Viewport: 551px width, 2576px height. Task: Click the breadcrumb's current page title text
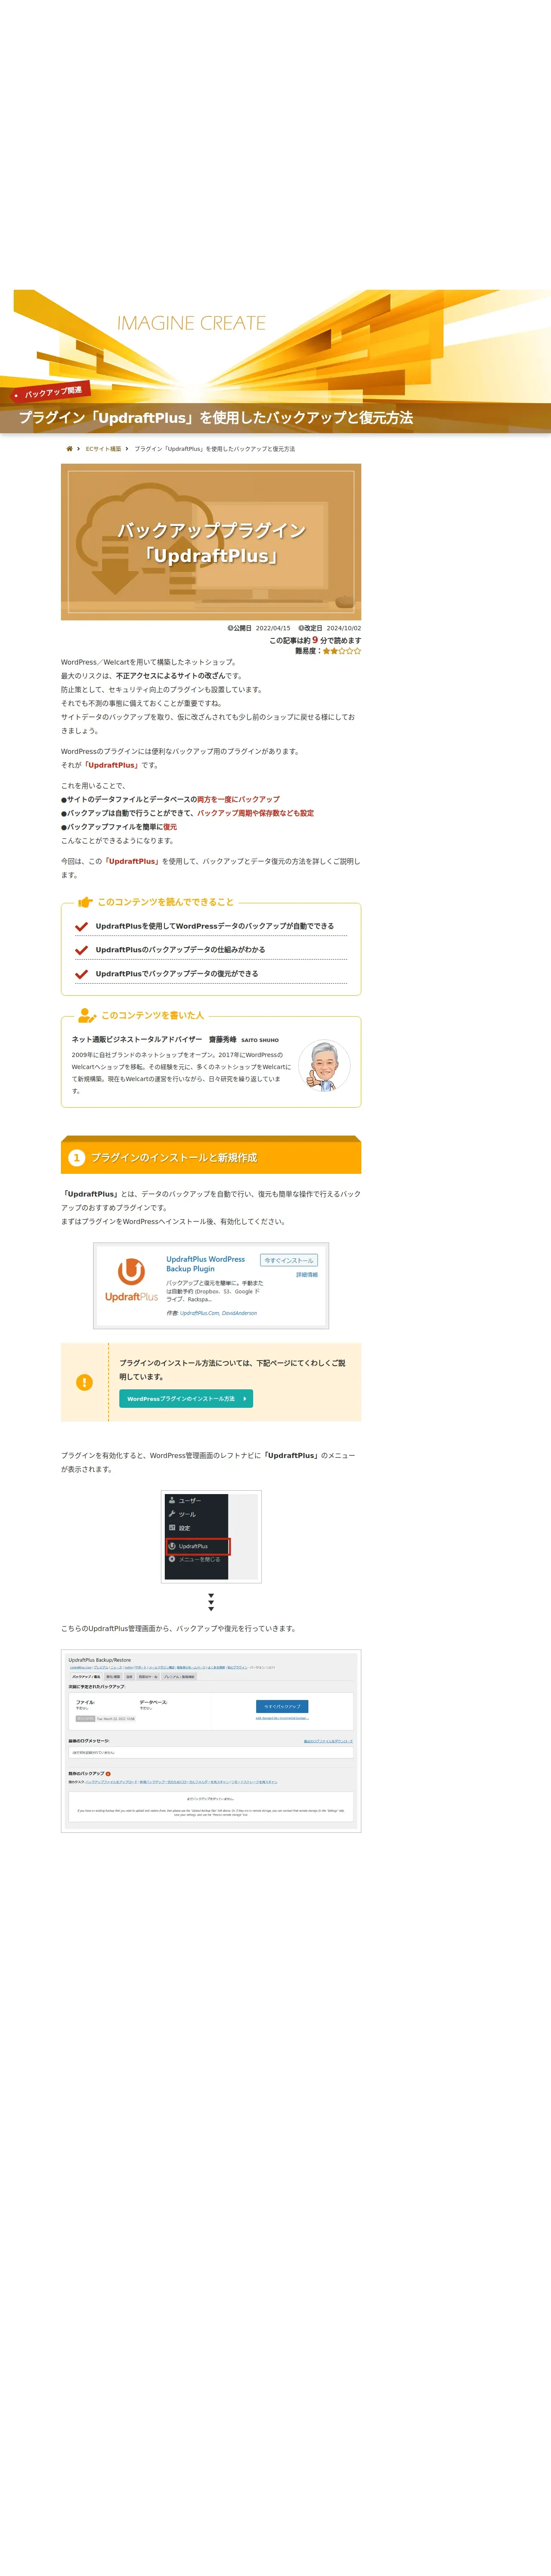click(x=215, y=449)
